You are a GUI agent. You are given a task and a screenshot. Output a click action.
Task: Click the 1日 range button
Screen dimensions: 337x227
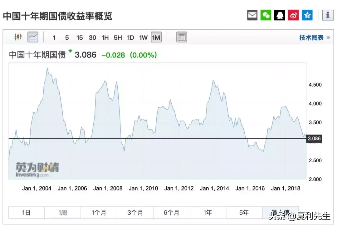point(27,213)
